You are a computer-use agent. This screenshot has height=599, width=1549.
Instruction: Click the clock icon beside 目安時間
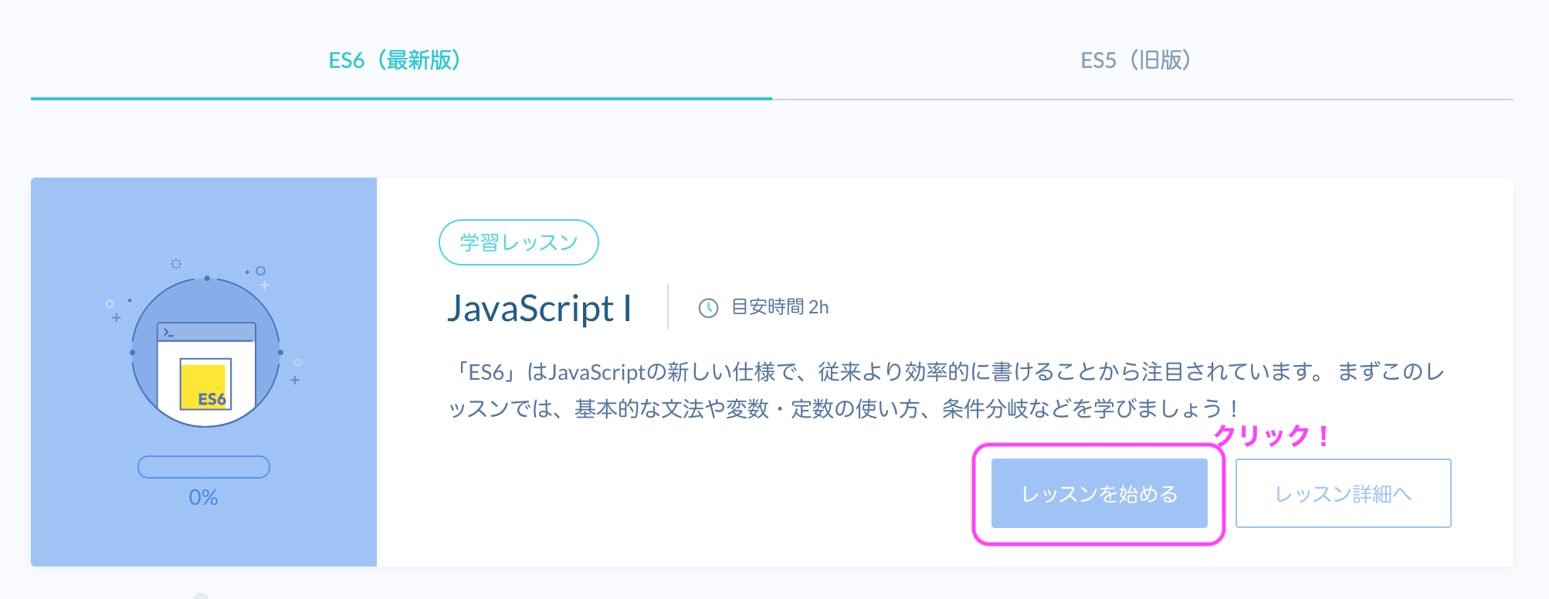pos(708,308)
